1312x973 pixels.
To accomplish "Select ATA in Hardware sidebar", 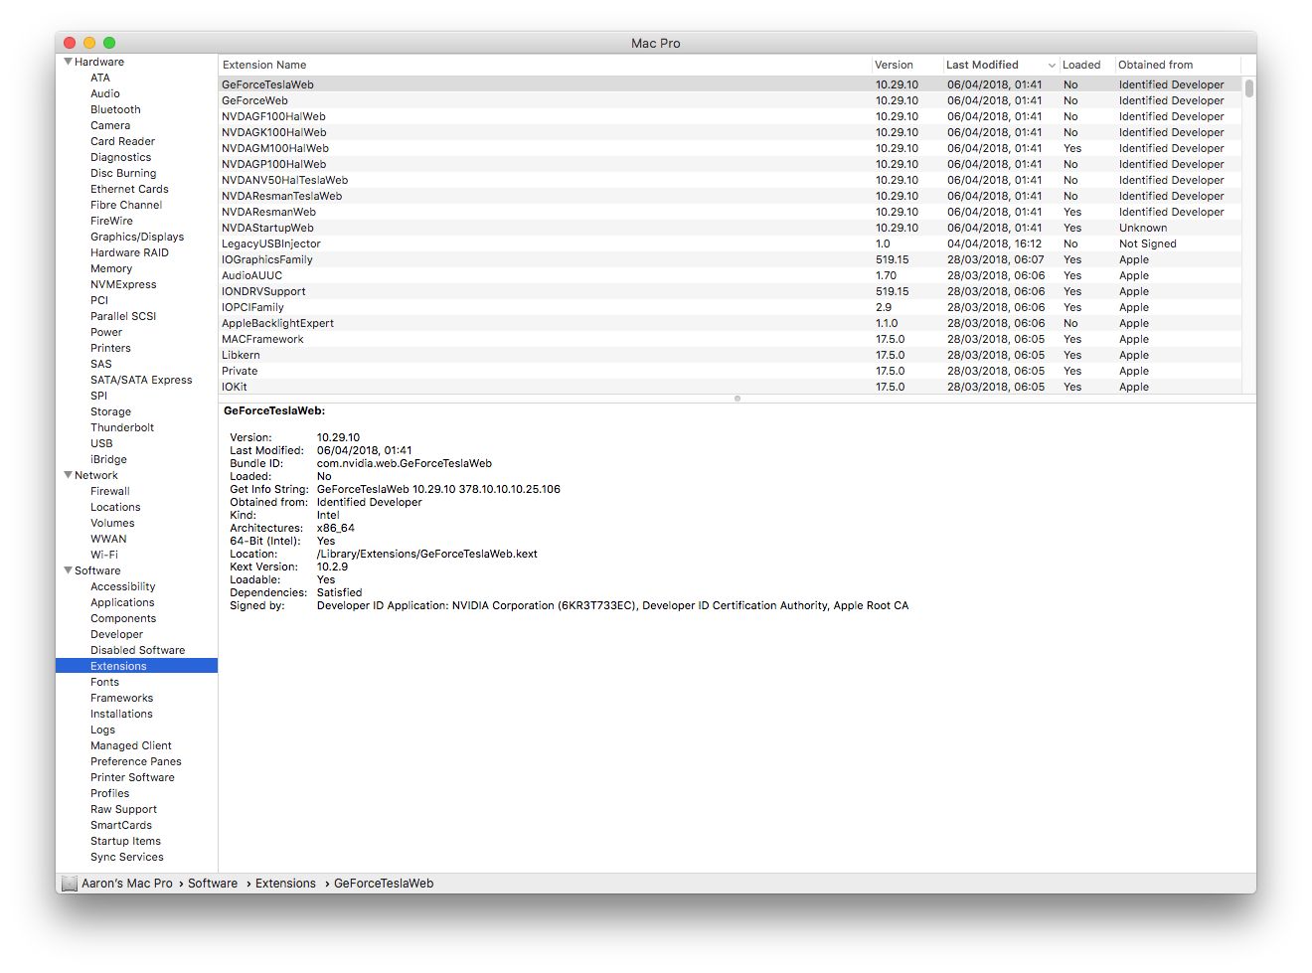I will 100,78.
